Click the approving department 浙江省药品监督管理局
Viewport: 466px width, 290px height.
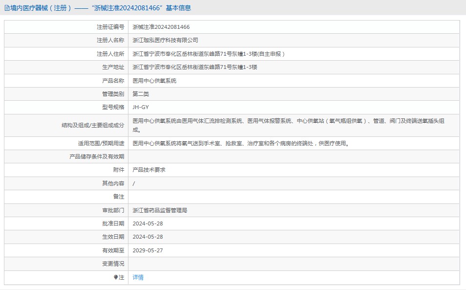pyautogui.click(x=160, y=210)
